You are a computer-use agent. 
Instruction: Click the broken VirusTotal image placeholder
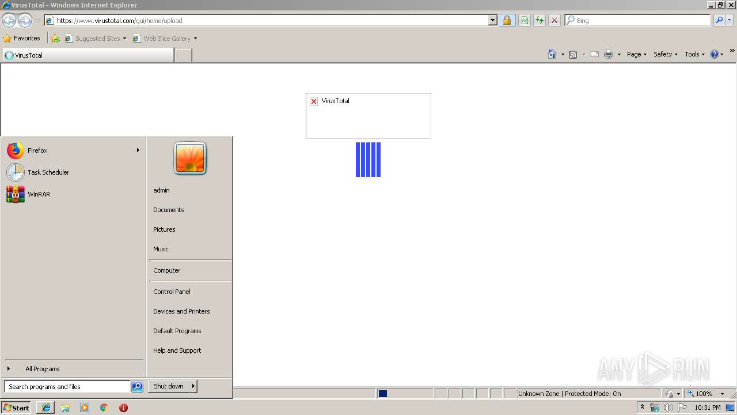pyautogui.click(x=368, y=115)
